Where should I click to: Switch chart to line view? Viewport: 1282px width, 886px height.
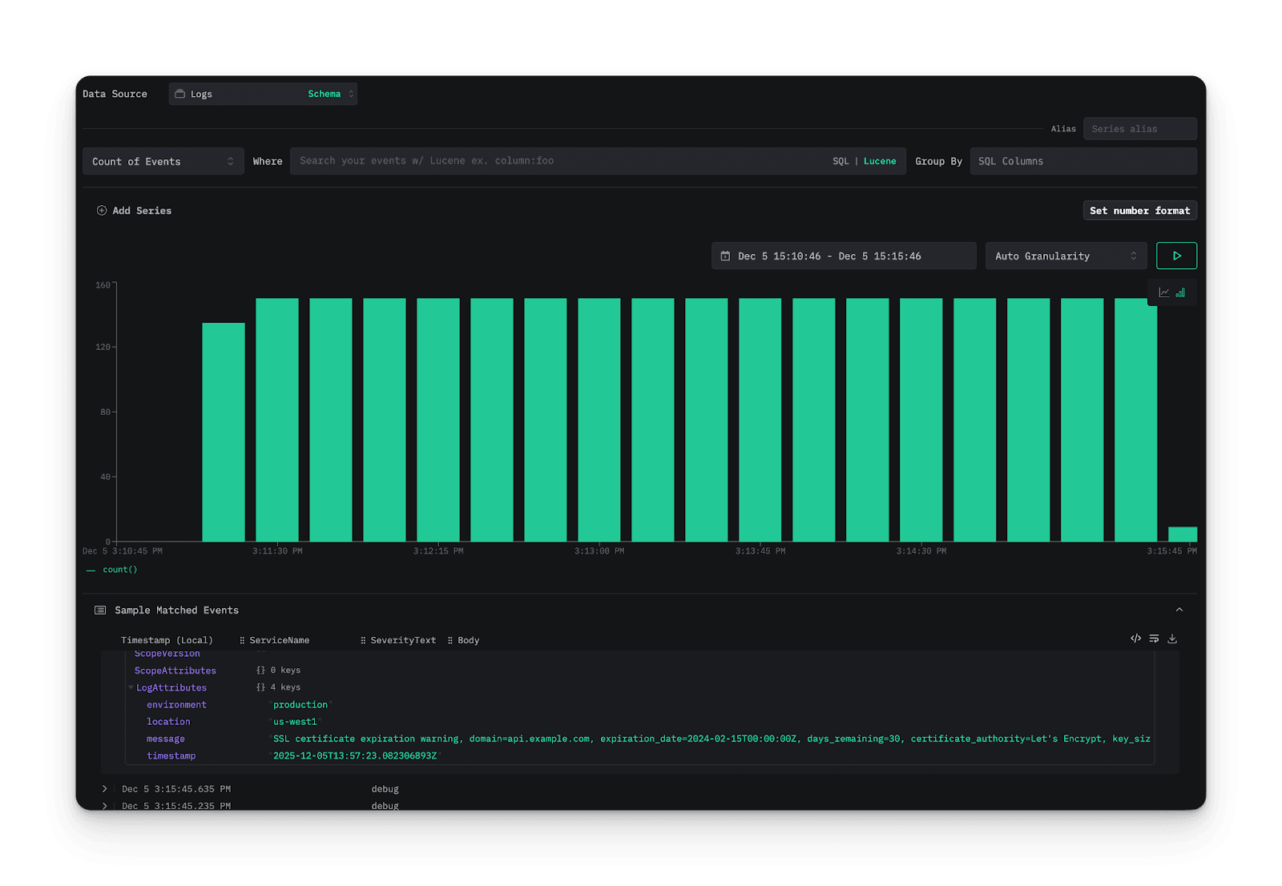pos(1164,292)
